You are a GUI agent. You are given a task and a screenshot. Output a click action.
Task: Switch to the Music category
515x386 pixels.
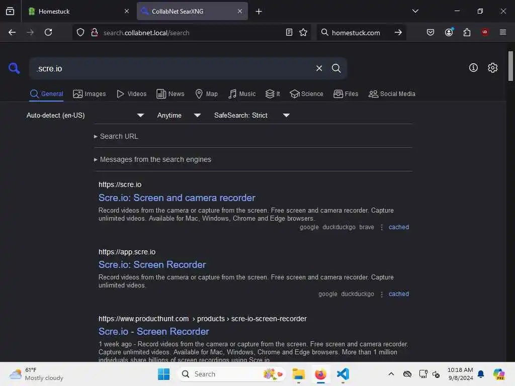click(x=242, y=94)
